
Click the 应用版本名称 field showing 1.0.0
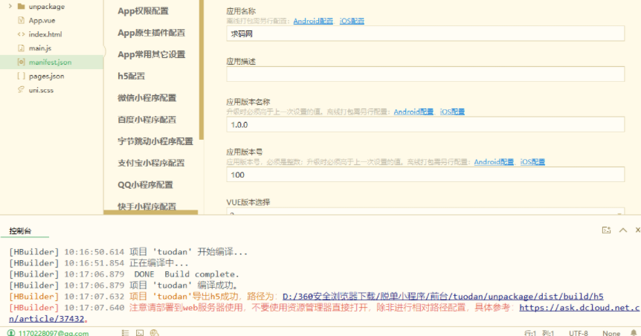pyautogui.click(x=425, y=124)
